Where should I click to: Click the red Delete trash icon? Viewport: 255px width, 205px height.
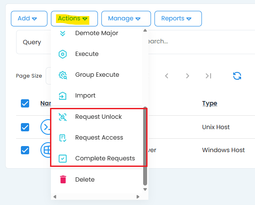click(63, 179)
